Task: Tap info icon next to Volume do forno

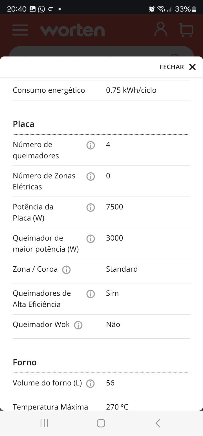Action: pyautogui.click(x=90, y=384)
